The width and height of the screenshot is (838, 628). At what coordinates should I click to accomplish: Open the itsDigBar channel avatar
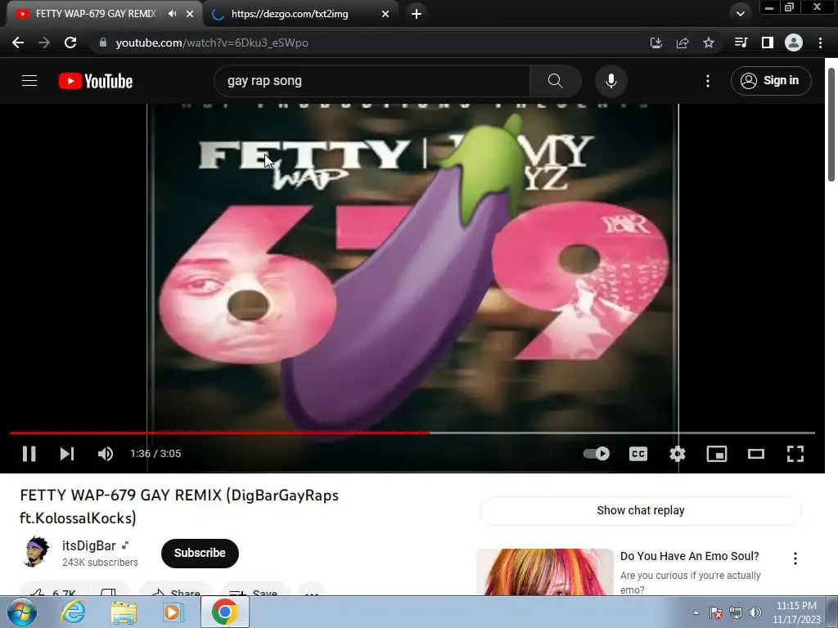[x=37, y=552]
